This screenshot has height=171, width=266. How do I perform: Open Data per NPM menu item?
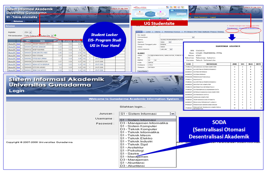tap(31, 21)
